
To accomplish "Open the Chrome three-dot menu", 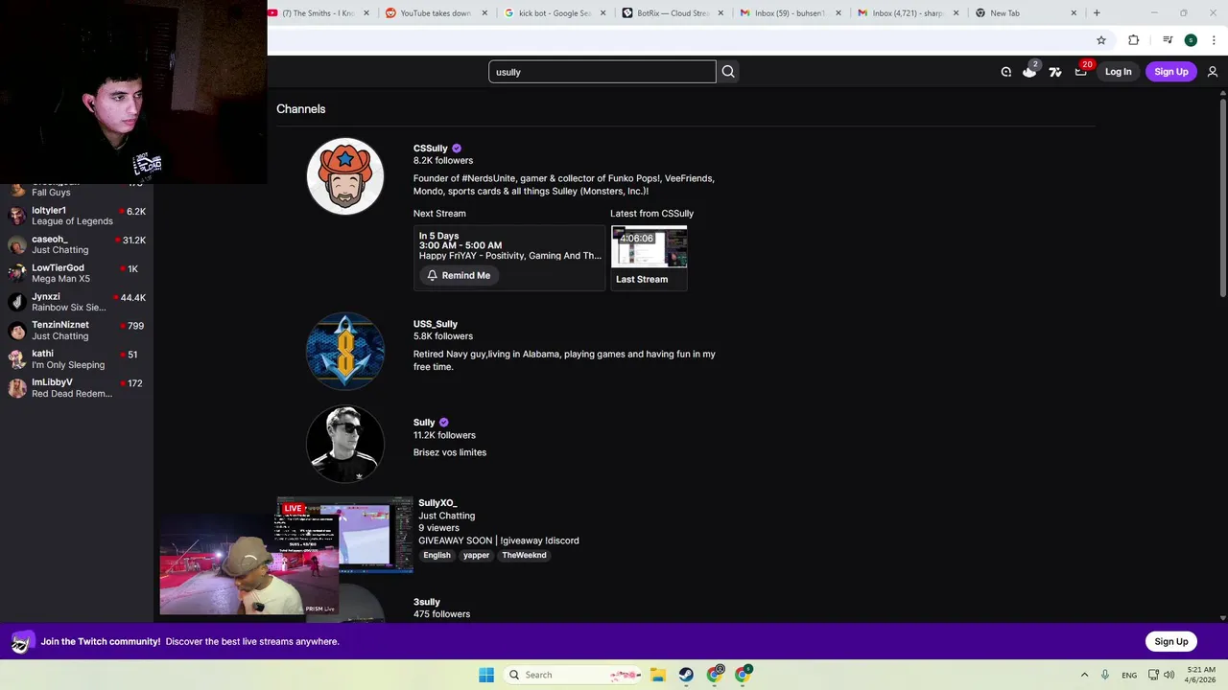I will 1214,40.
